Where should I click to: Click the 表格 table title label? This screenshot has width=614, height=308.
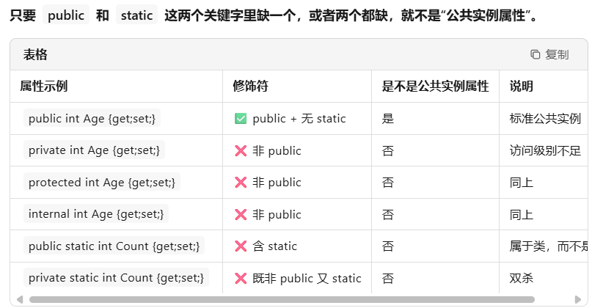click(35, 54)
